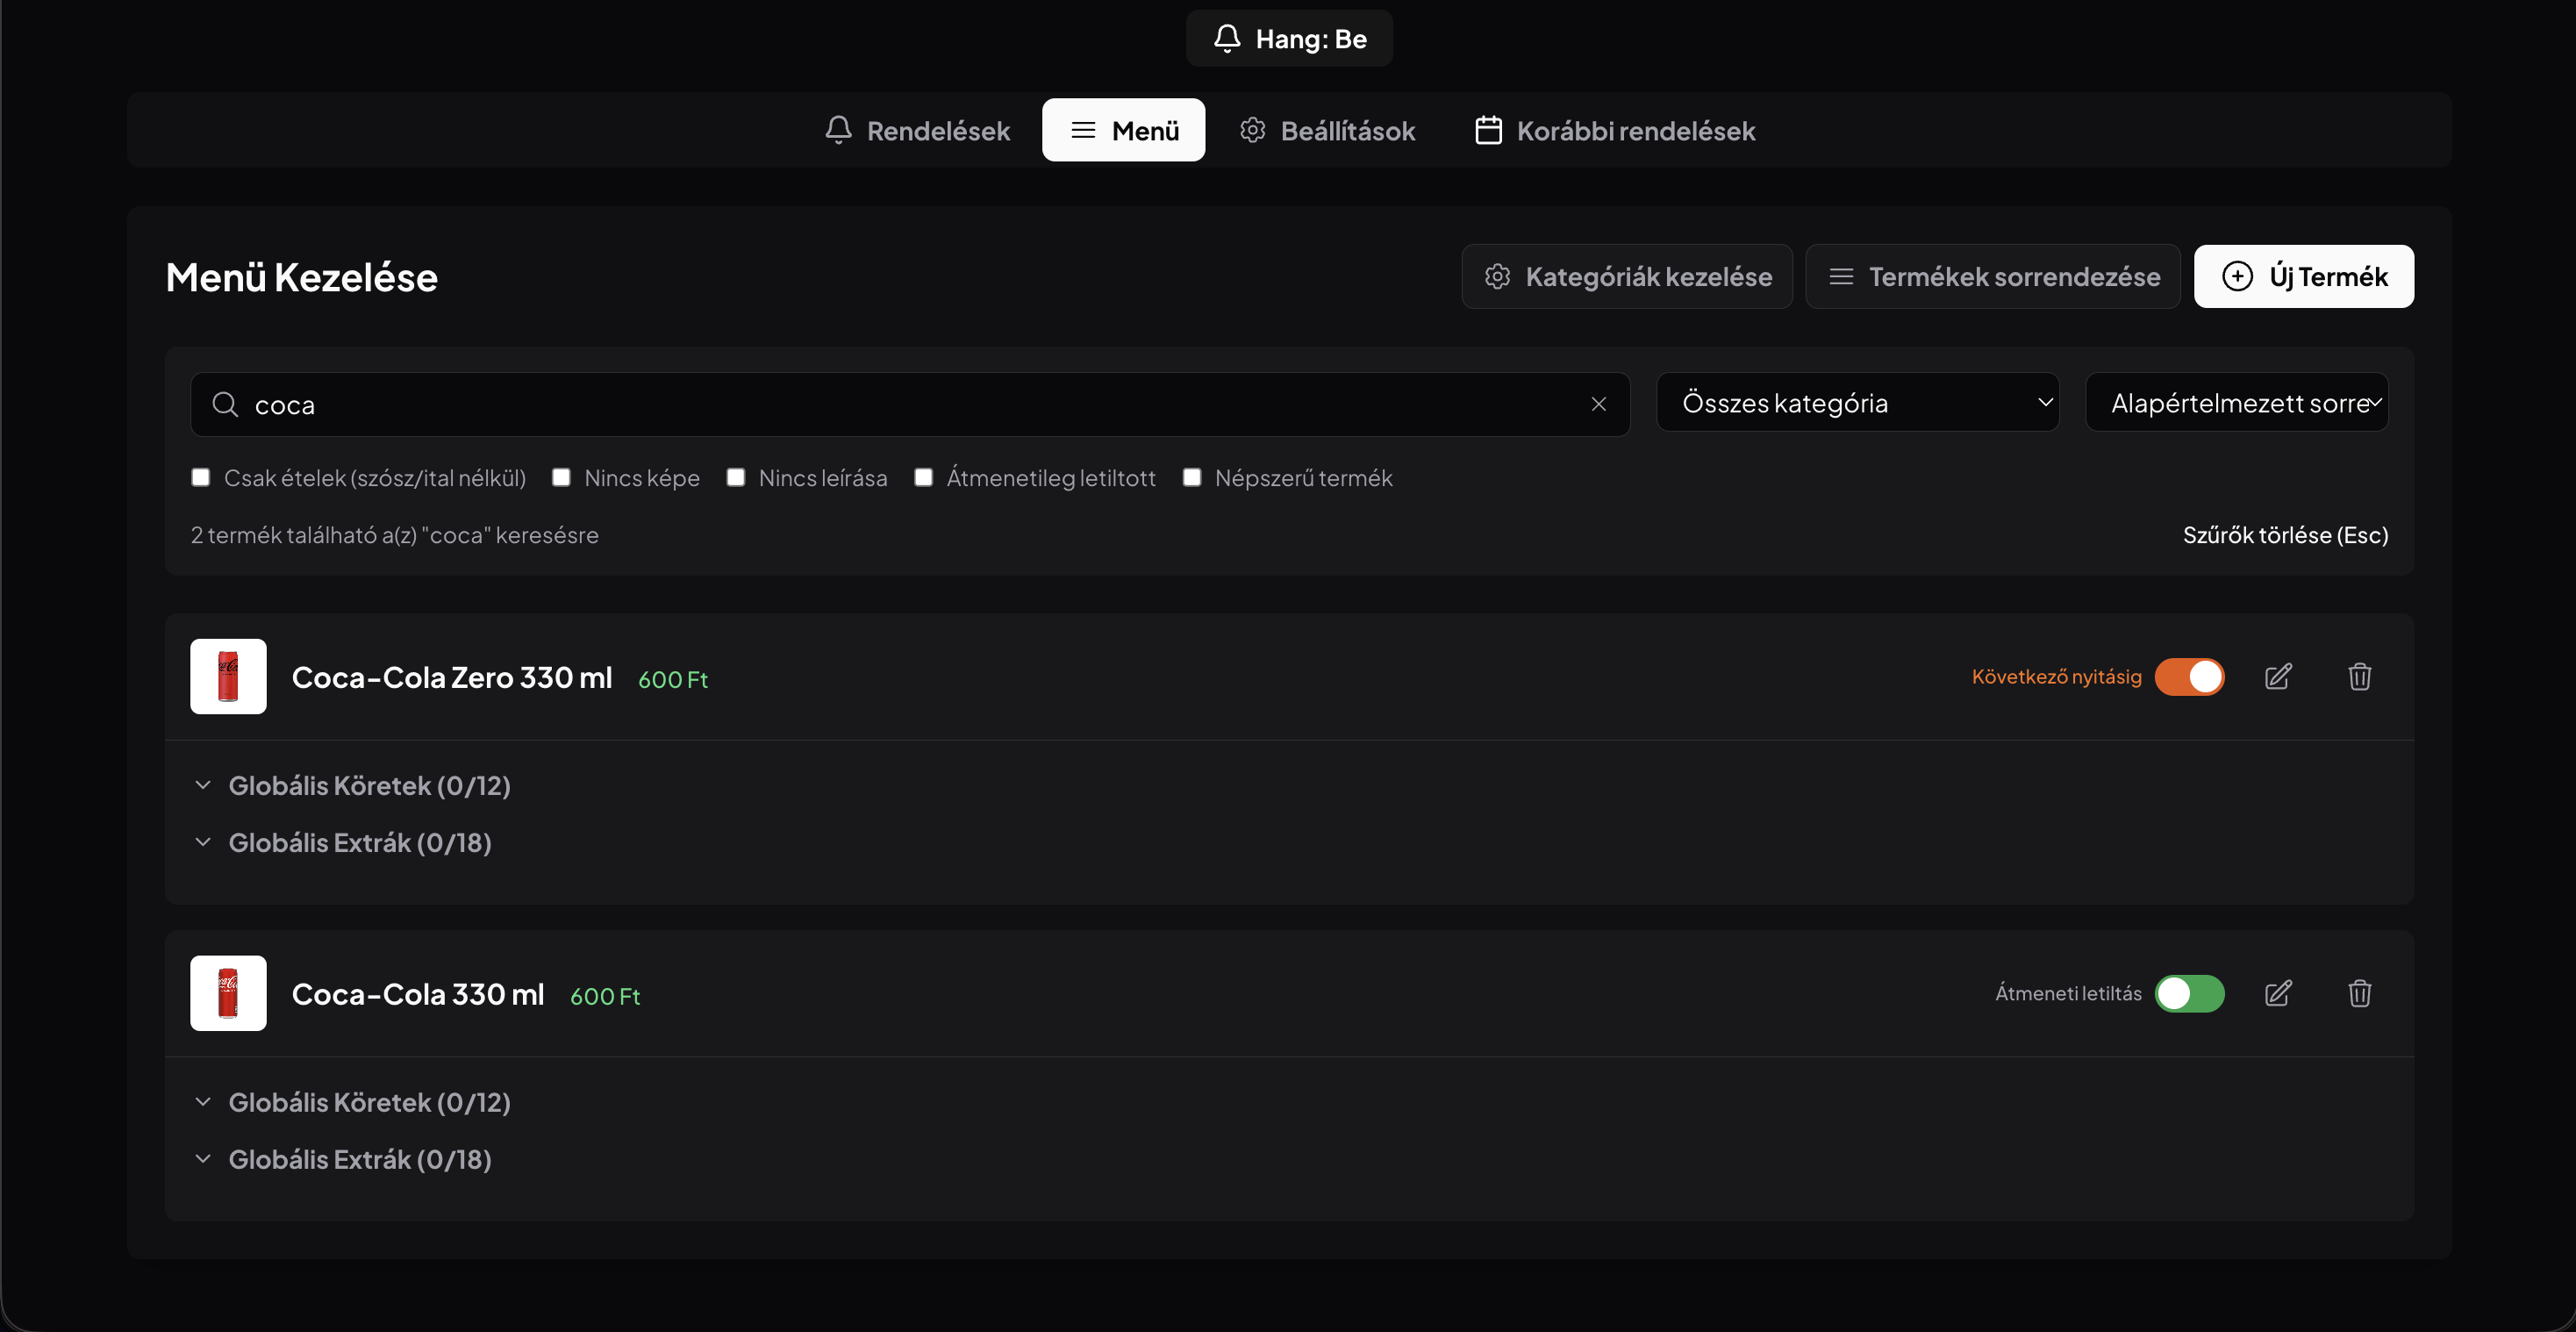The width and height of the screenshot is (2576, 1332).
Task: Switch to the Rendelések tab
Action: (x=917, y=130)
